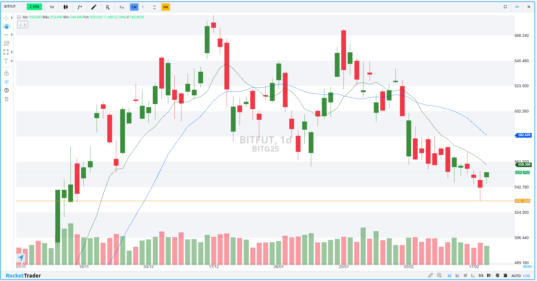
Task: Open the f+ indicators function button
Action: click(80, 7)
